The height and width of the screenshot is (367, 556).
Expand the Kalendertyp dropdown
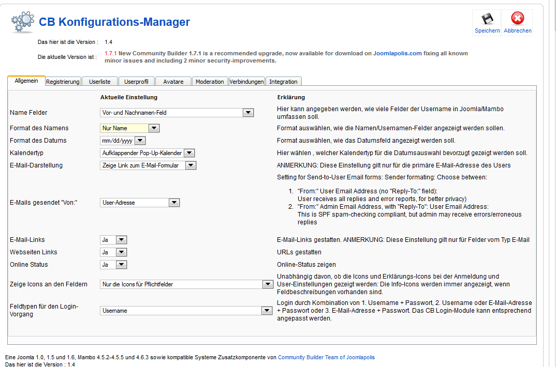(148, 153)
